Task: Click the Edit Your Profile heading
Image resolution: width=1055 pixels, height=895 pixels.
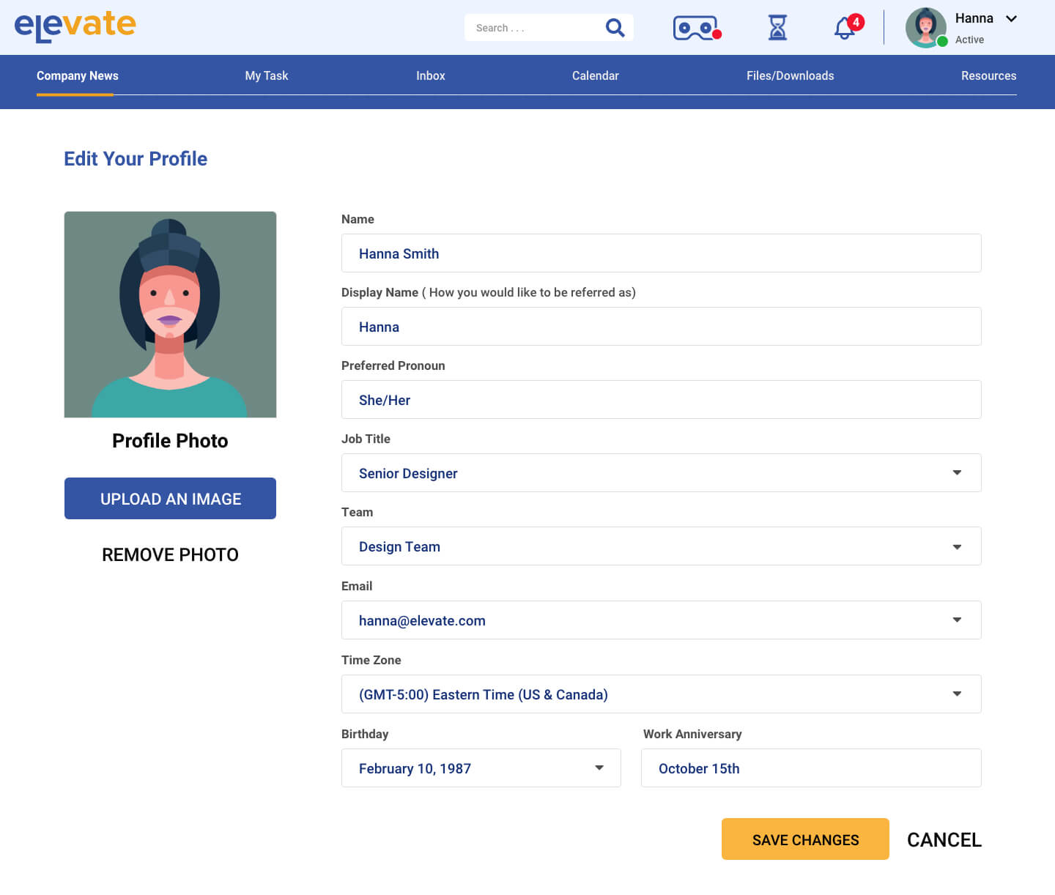Action: coord(136,159)
